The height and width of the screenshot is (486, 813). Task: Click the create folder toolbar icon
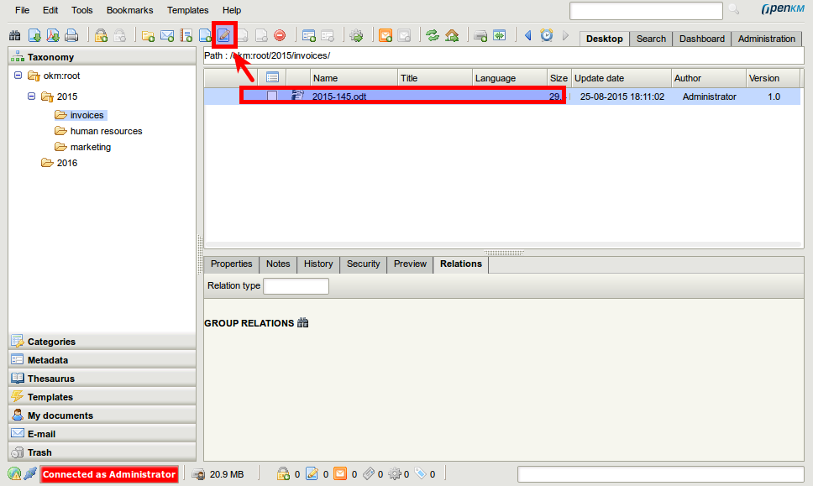click(148, 35)
